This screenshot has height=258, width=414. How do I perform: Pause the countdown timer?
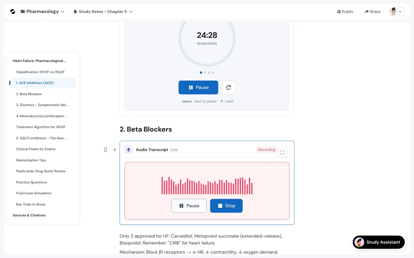[x=198, y=87]
